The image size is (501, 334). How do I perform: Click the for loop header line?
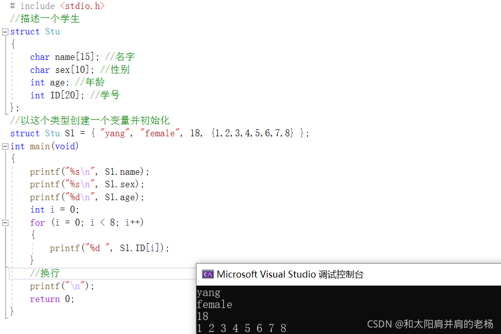pyautogui.click(x=87, y=222)
